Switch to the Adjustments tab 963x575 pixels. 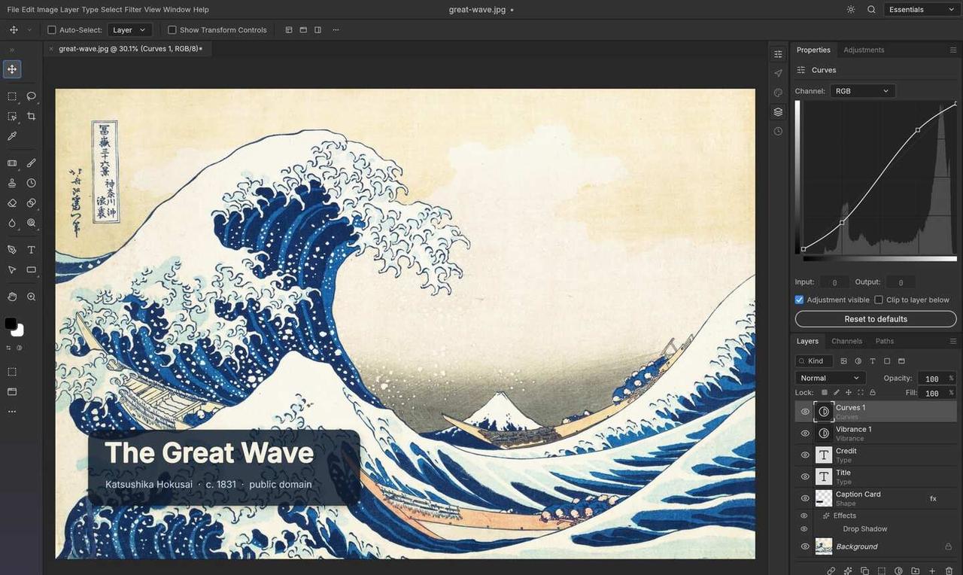pos(864,50)
